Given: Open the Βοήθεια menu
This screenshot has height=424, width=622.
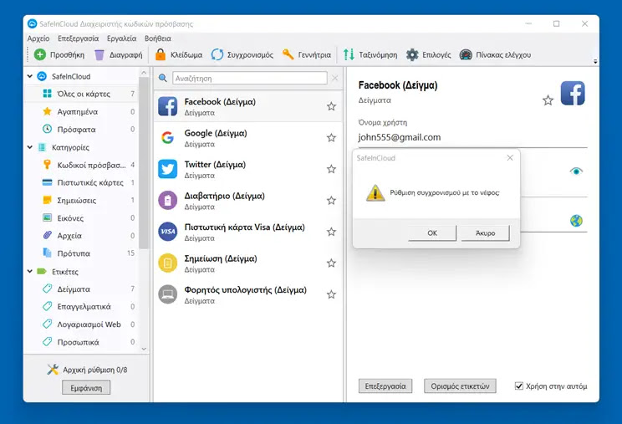Looking at the screenshot, I should (x=158, y=38).
